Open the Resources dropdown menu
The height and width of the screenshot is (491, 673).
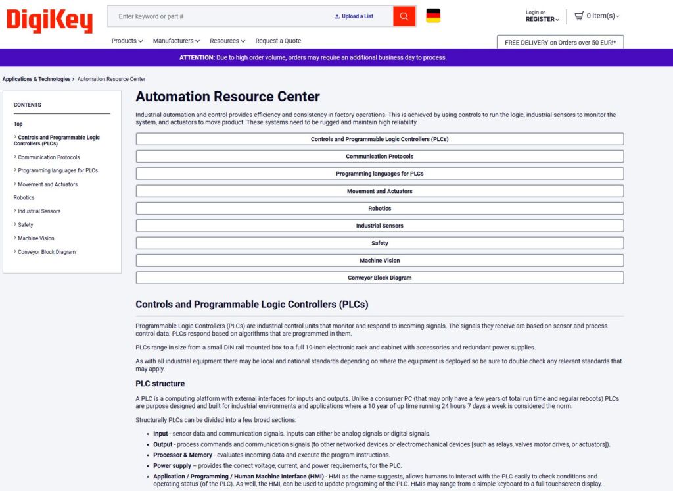point(227,41)
